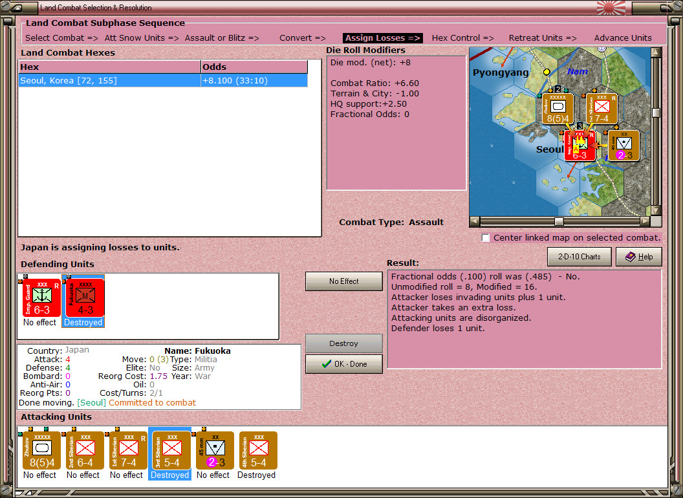Image resolution: width=683 pixels, height=498 pixels.
Task: Click the Pyongyang label on the map
Action: click(501, 73)
